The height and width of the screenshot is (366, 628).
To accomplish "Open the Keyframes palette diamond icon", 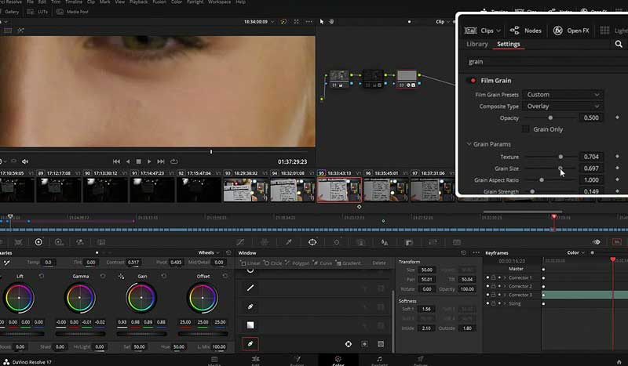I will pos(597,242).
